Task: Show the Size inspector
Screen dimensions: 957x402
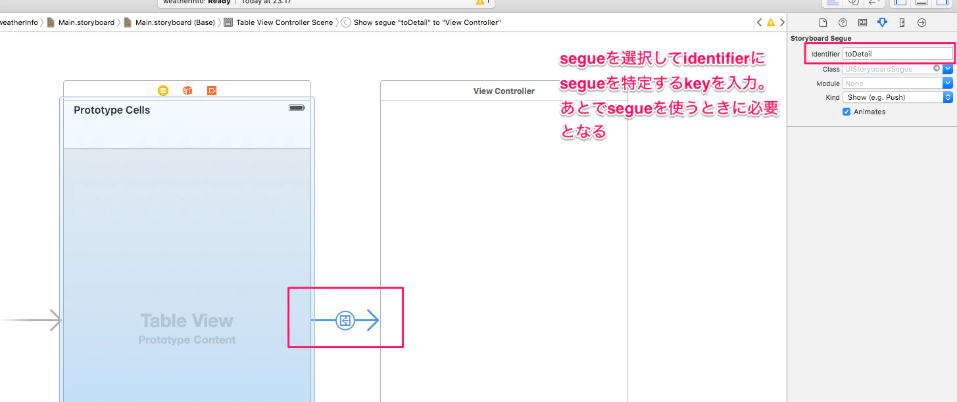Action: tap(902, 22)
